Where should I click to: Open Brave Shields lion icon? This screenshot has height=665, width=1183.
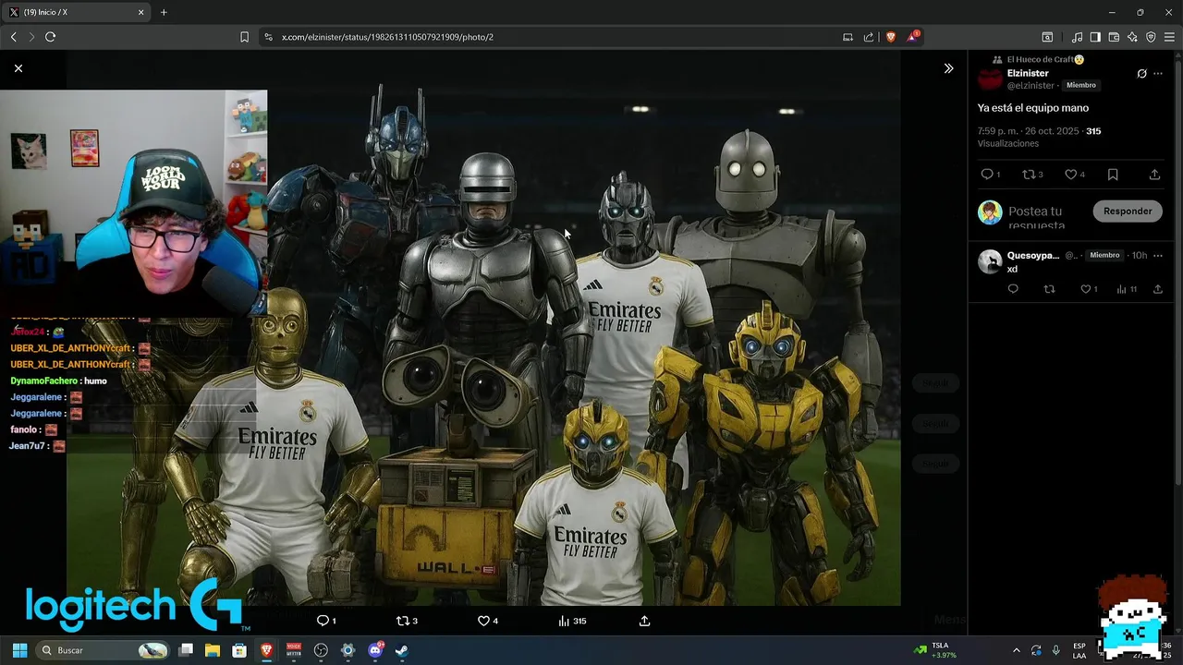tap(891, 37)
